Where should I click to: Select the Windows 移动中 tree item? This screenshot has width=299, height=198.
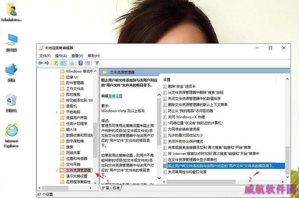pyautogui.click(x=79, y=71)
